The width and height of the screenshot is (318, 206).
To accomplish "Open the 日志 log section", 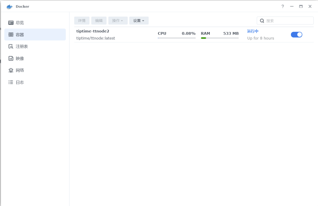I will pyautogui.click(x=35, y=82).
